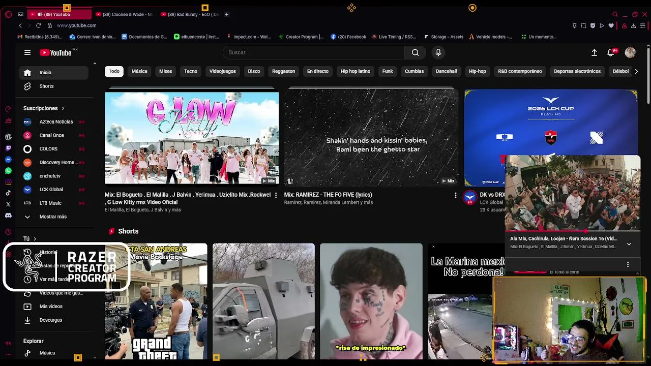Open the armored truck Short
The image size is (651, 366).
click(263, 301)
